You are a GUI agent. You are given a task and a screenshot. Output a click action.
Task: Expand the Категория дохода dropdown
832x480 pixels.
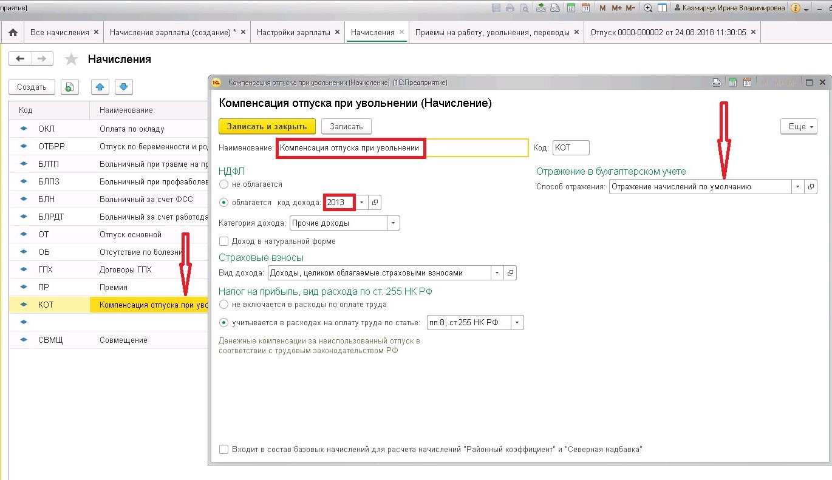point(394,223)
